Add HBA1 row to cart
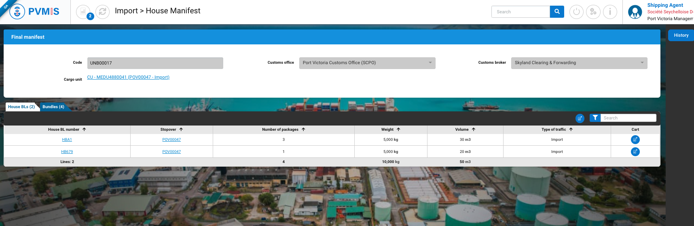 pyautogui.click(x=635, y=140)
